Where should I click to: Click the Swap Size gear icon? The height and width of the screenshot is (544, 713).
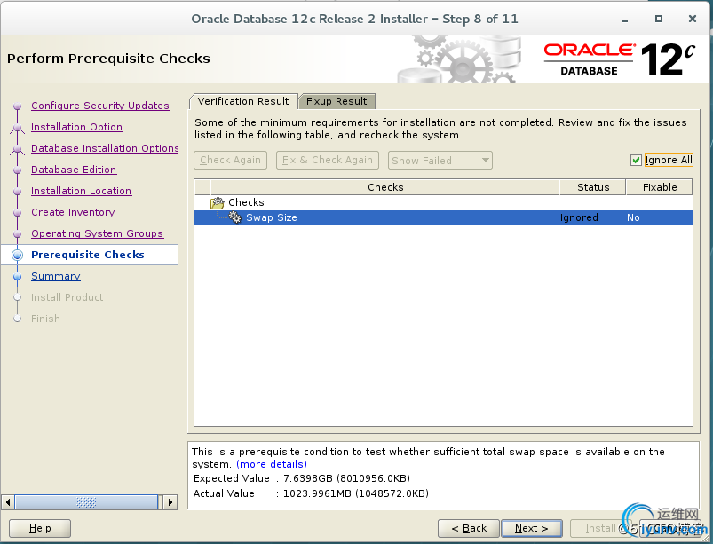[234, 217]
